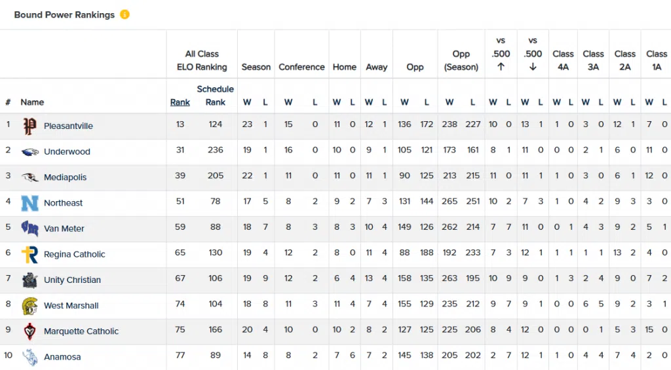Screen dimensions: 671x370
Task: Click the Conference column header
Action: (x=301, y=67)
